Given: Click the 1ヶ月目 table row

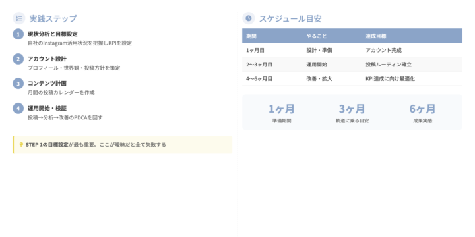Looking at the screenshot, I should [x=352, y=50].
